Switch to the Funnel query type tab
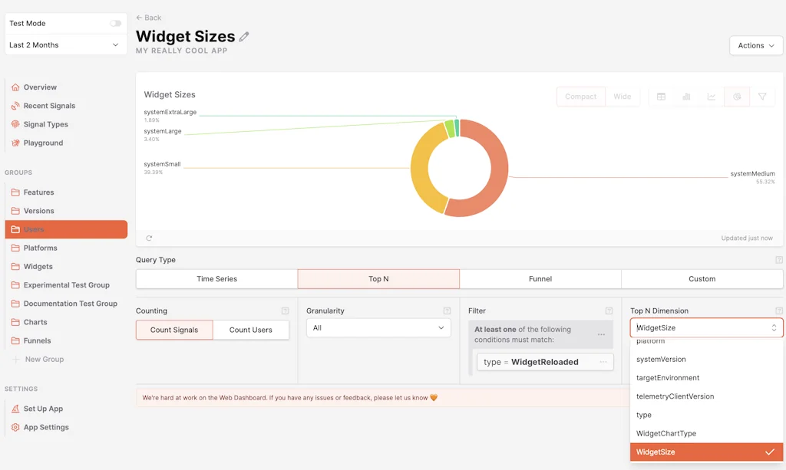The width and height of the screenshot is (786, 470). coord(540,279)
